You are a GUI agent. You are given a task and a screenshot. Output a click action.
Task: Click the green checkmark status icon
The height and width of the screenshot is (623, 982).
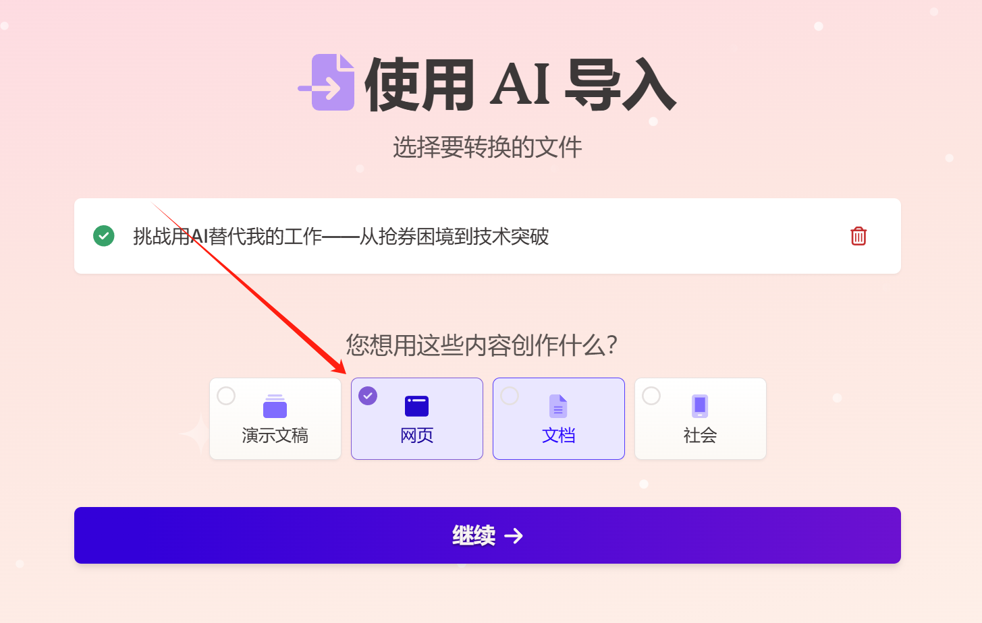coord(103,236)
